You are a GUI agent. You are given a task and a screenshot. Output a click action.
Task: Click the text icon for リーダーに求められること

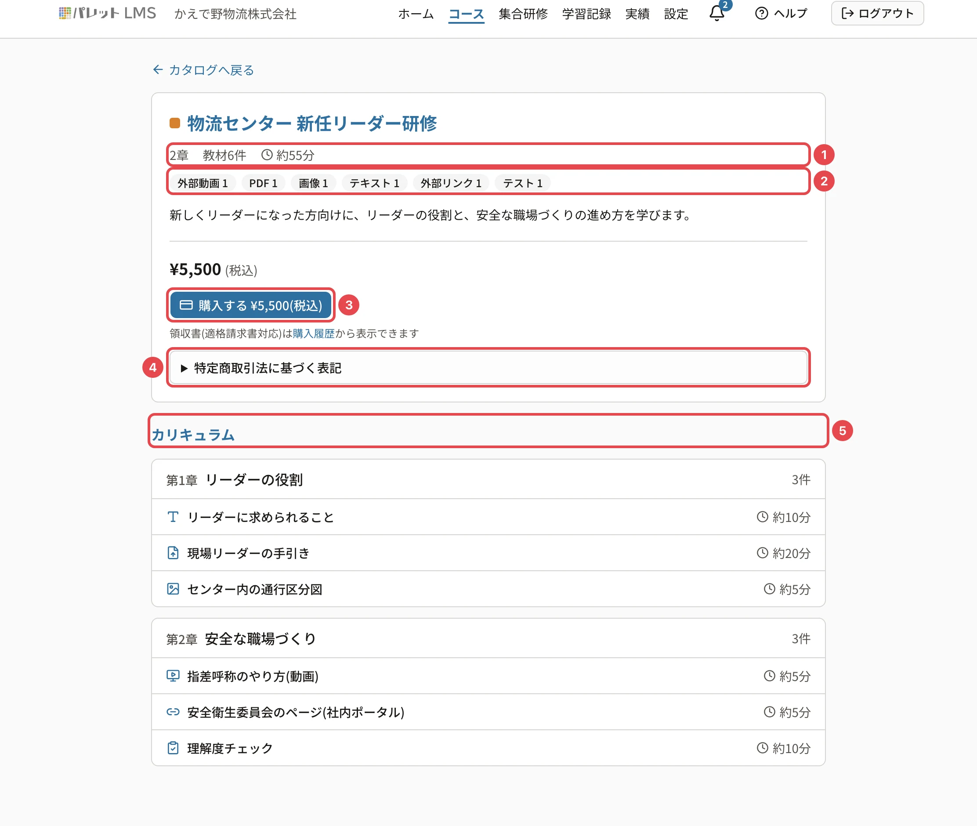point(173,517)
